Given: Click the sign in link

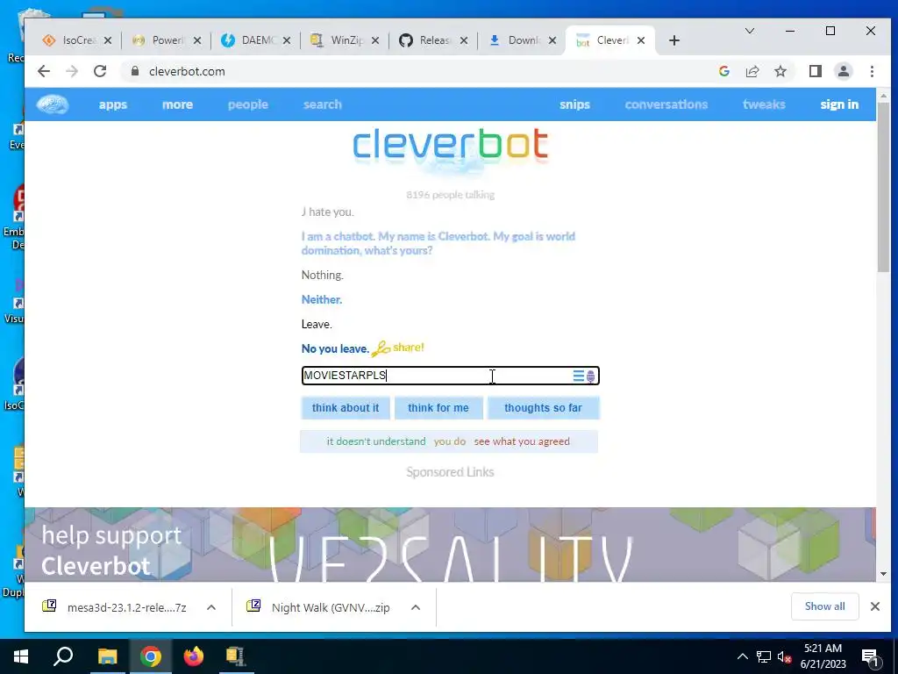Looking at the screenshot, I should [x=839, y=104].
